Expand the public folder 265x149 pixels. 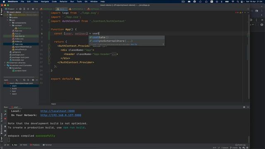7,17
